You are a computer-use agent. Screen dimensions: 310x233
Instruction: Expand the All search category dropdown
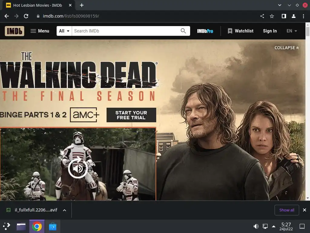coord(64,31)
